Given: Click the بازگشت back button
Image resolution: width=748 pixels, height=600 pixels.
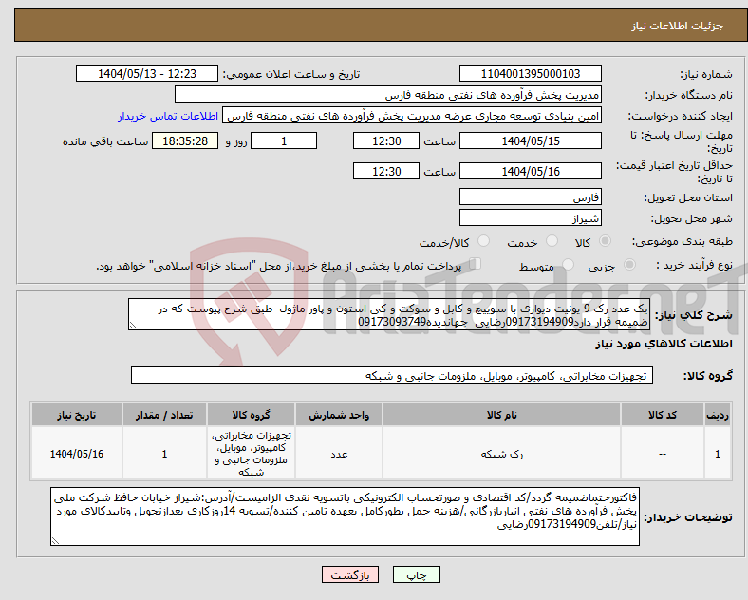Looking at the screenshot, I should [x=350, y=574].
